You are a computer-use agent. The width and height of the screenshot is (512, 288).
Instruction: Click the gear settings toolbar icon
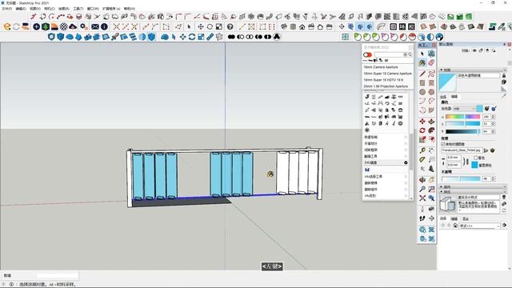tap(83, 26)
